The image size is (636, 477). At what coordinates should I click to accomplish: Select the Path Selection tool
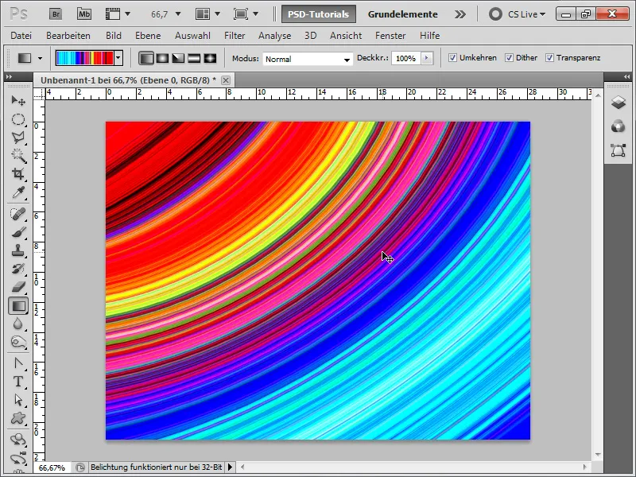(x=17, y=400)
